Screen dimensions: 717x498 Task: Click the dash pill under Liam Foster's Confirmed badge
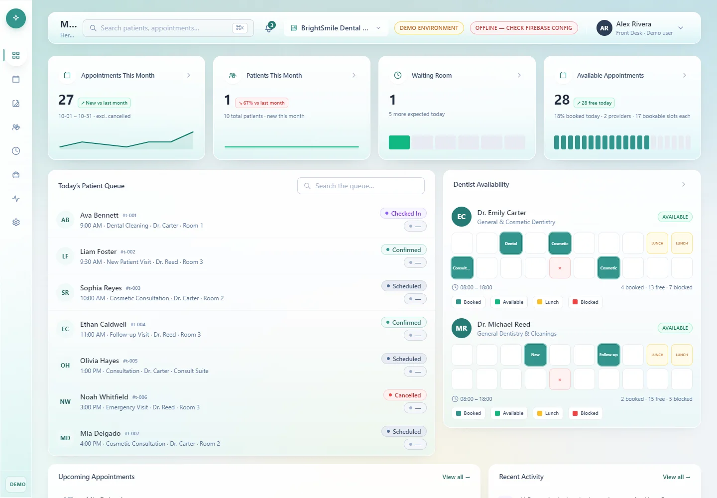pos(415,262)
